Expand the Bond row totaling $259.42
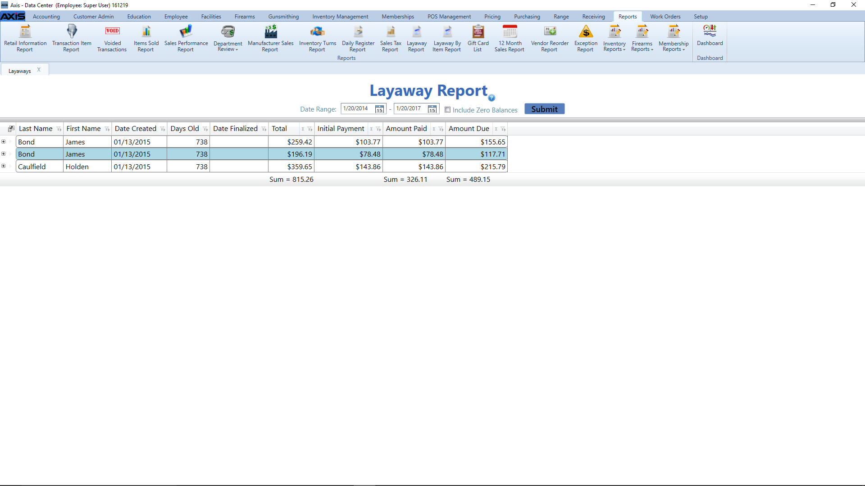 [x=4, y=142]
